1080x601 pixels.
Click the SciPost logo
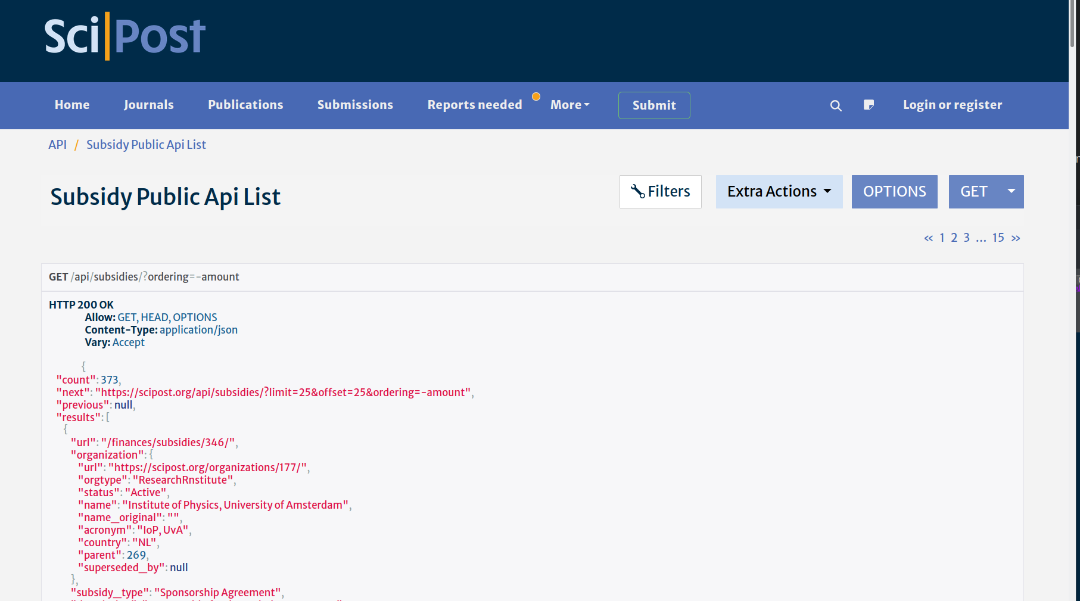[125, 36]
